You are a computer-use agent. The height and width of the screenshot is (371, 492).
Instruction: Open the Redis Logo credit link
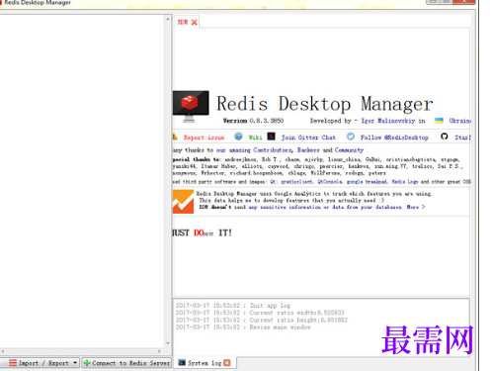(405, 182)
